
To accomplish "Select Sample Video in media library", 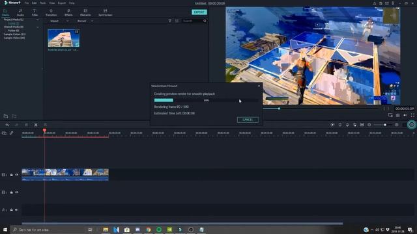I will (14, 38).
